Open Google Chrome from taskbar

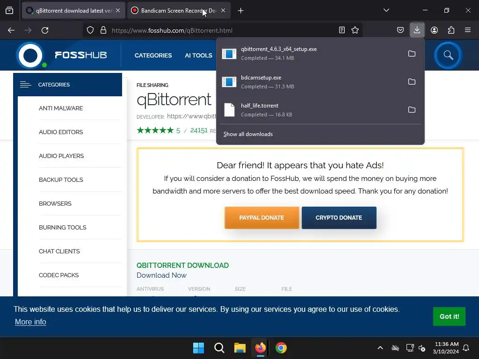(281, 348)
